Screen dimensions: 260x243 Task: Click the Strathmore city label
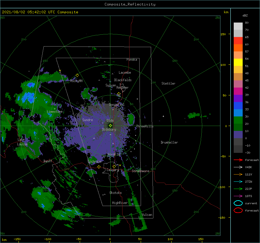point(141,171)
